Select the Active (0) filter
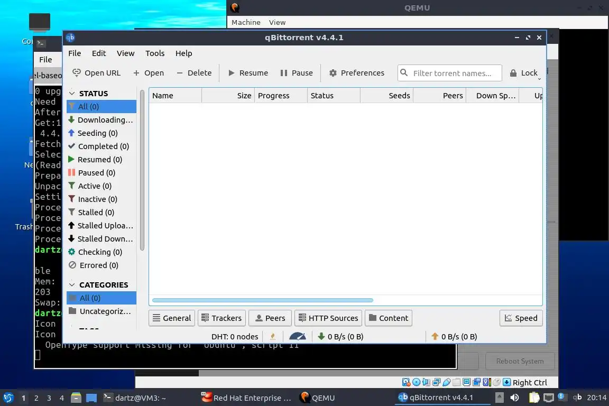Image resolution: width=609 pixels, height=406 pixels. [x=101, y=186]
